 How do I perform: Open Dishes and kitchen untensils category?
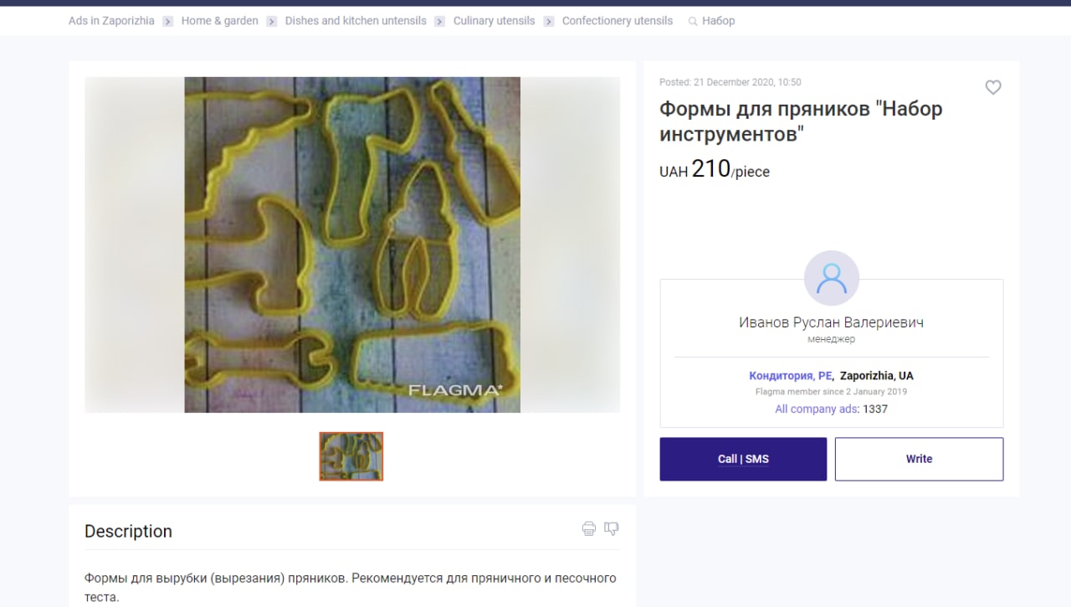356,21
